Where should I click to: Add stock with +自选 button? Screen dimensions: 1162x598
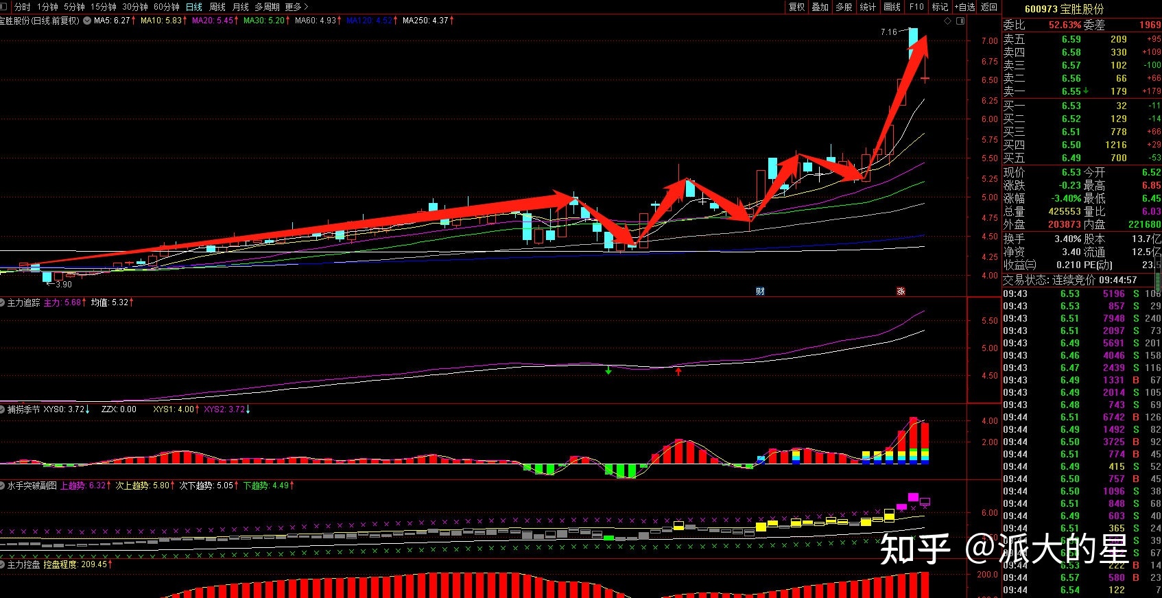click(x=964, y=7)
